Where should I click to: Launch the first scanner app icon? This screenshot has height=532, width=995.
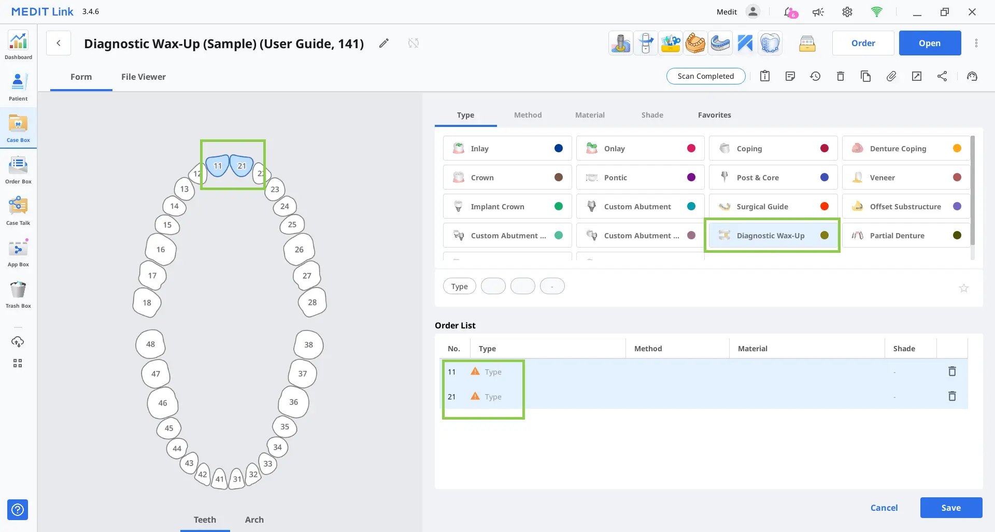(621, 43)
